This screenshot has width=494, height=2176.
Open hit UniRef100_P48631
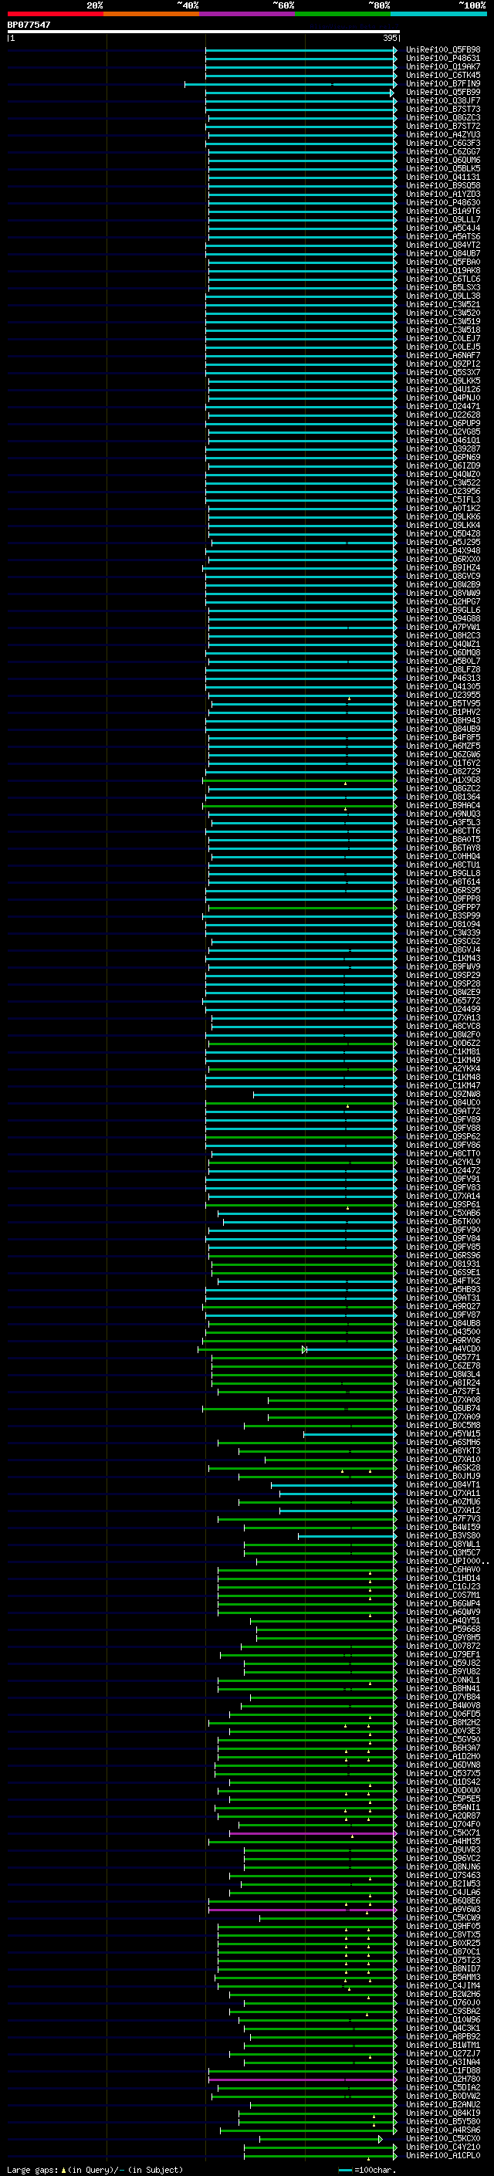click(x=442, y=59)
